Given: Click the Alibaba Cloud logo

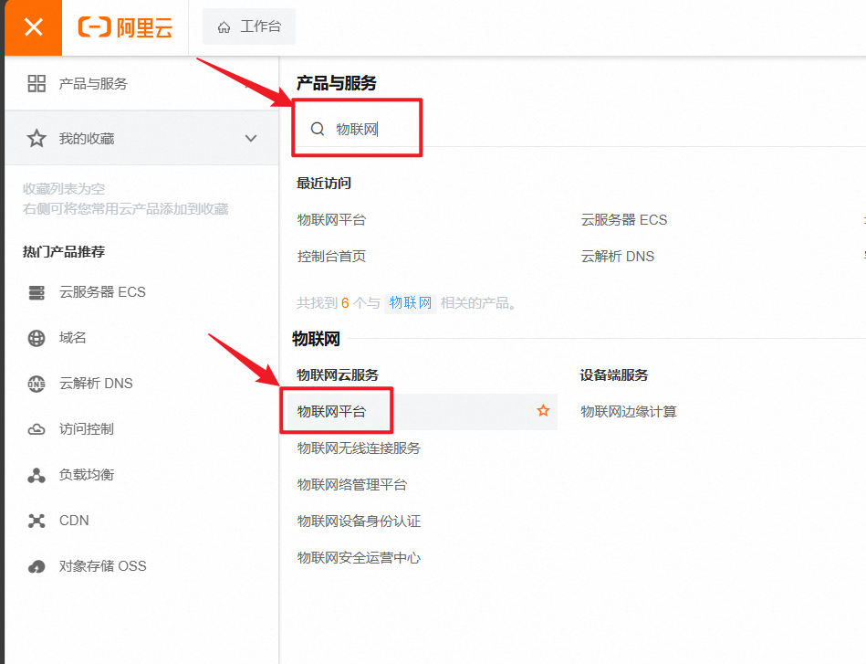Looking at the screenshot, I should (125, 27).
